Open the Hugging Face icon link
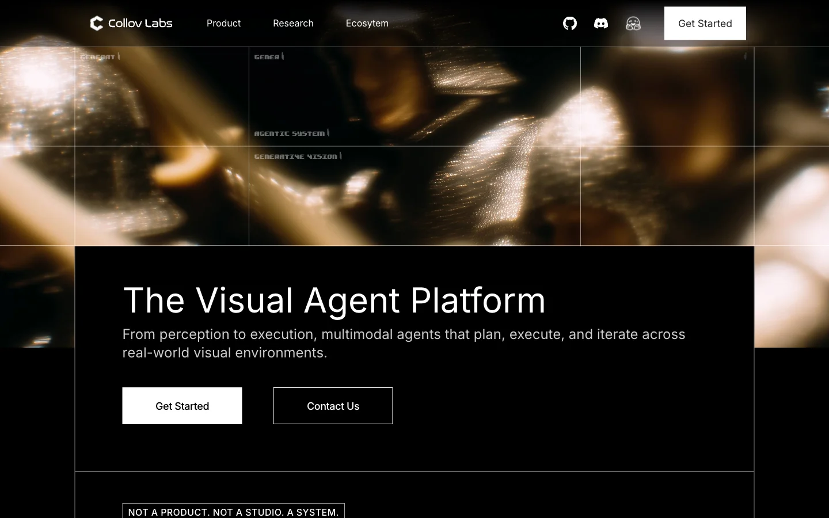 click(x=633, y=23)
